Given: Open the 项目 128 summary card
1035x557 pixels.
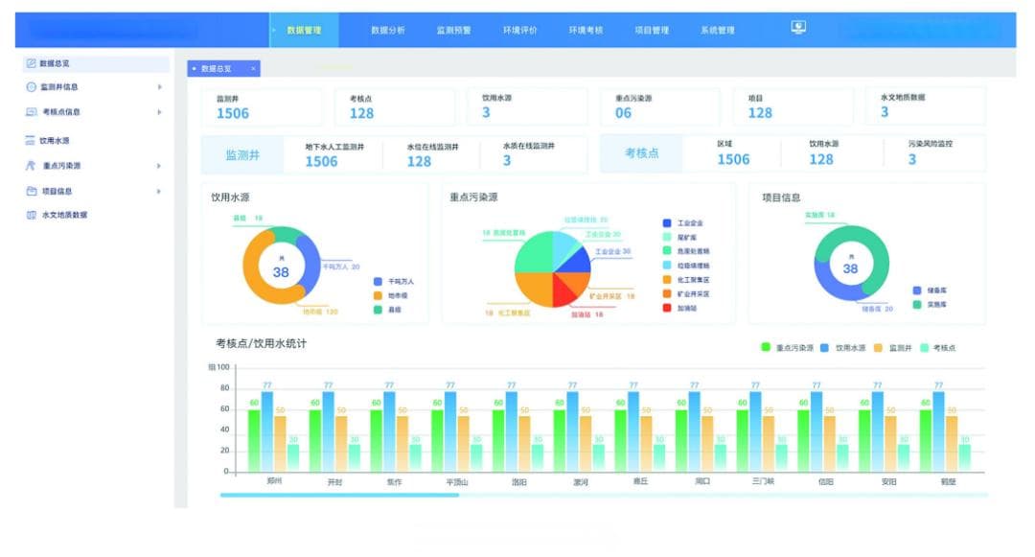Looking at the screenshot, I should pos(793,107).
